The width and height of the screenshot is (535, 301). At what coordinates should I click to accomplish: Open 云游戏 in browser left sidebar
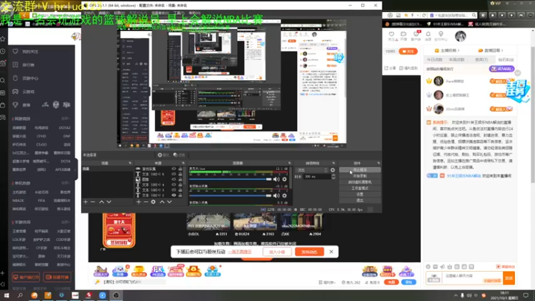coord(28,92)
